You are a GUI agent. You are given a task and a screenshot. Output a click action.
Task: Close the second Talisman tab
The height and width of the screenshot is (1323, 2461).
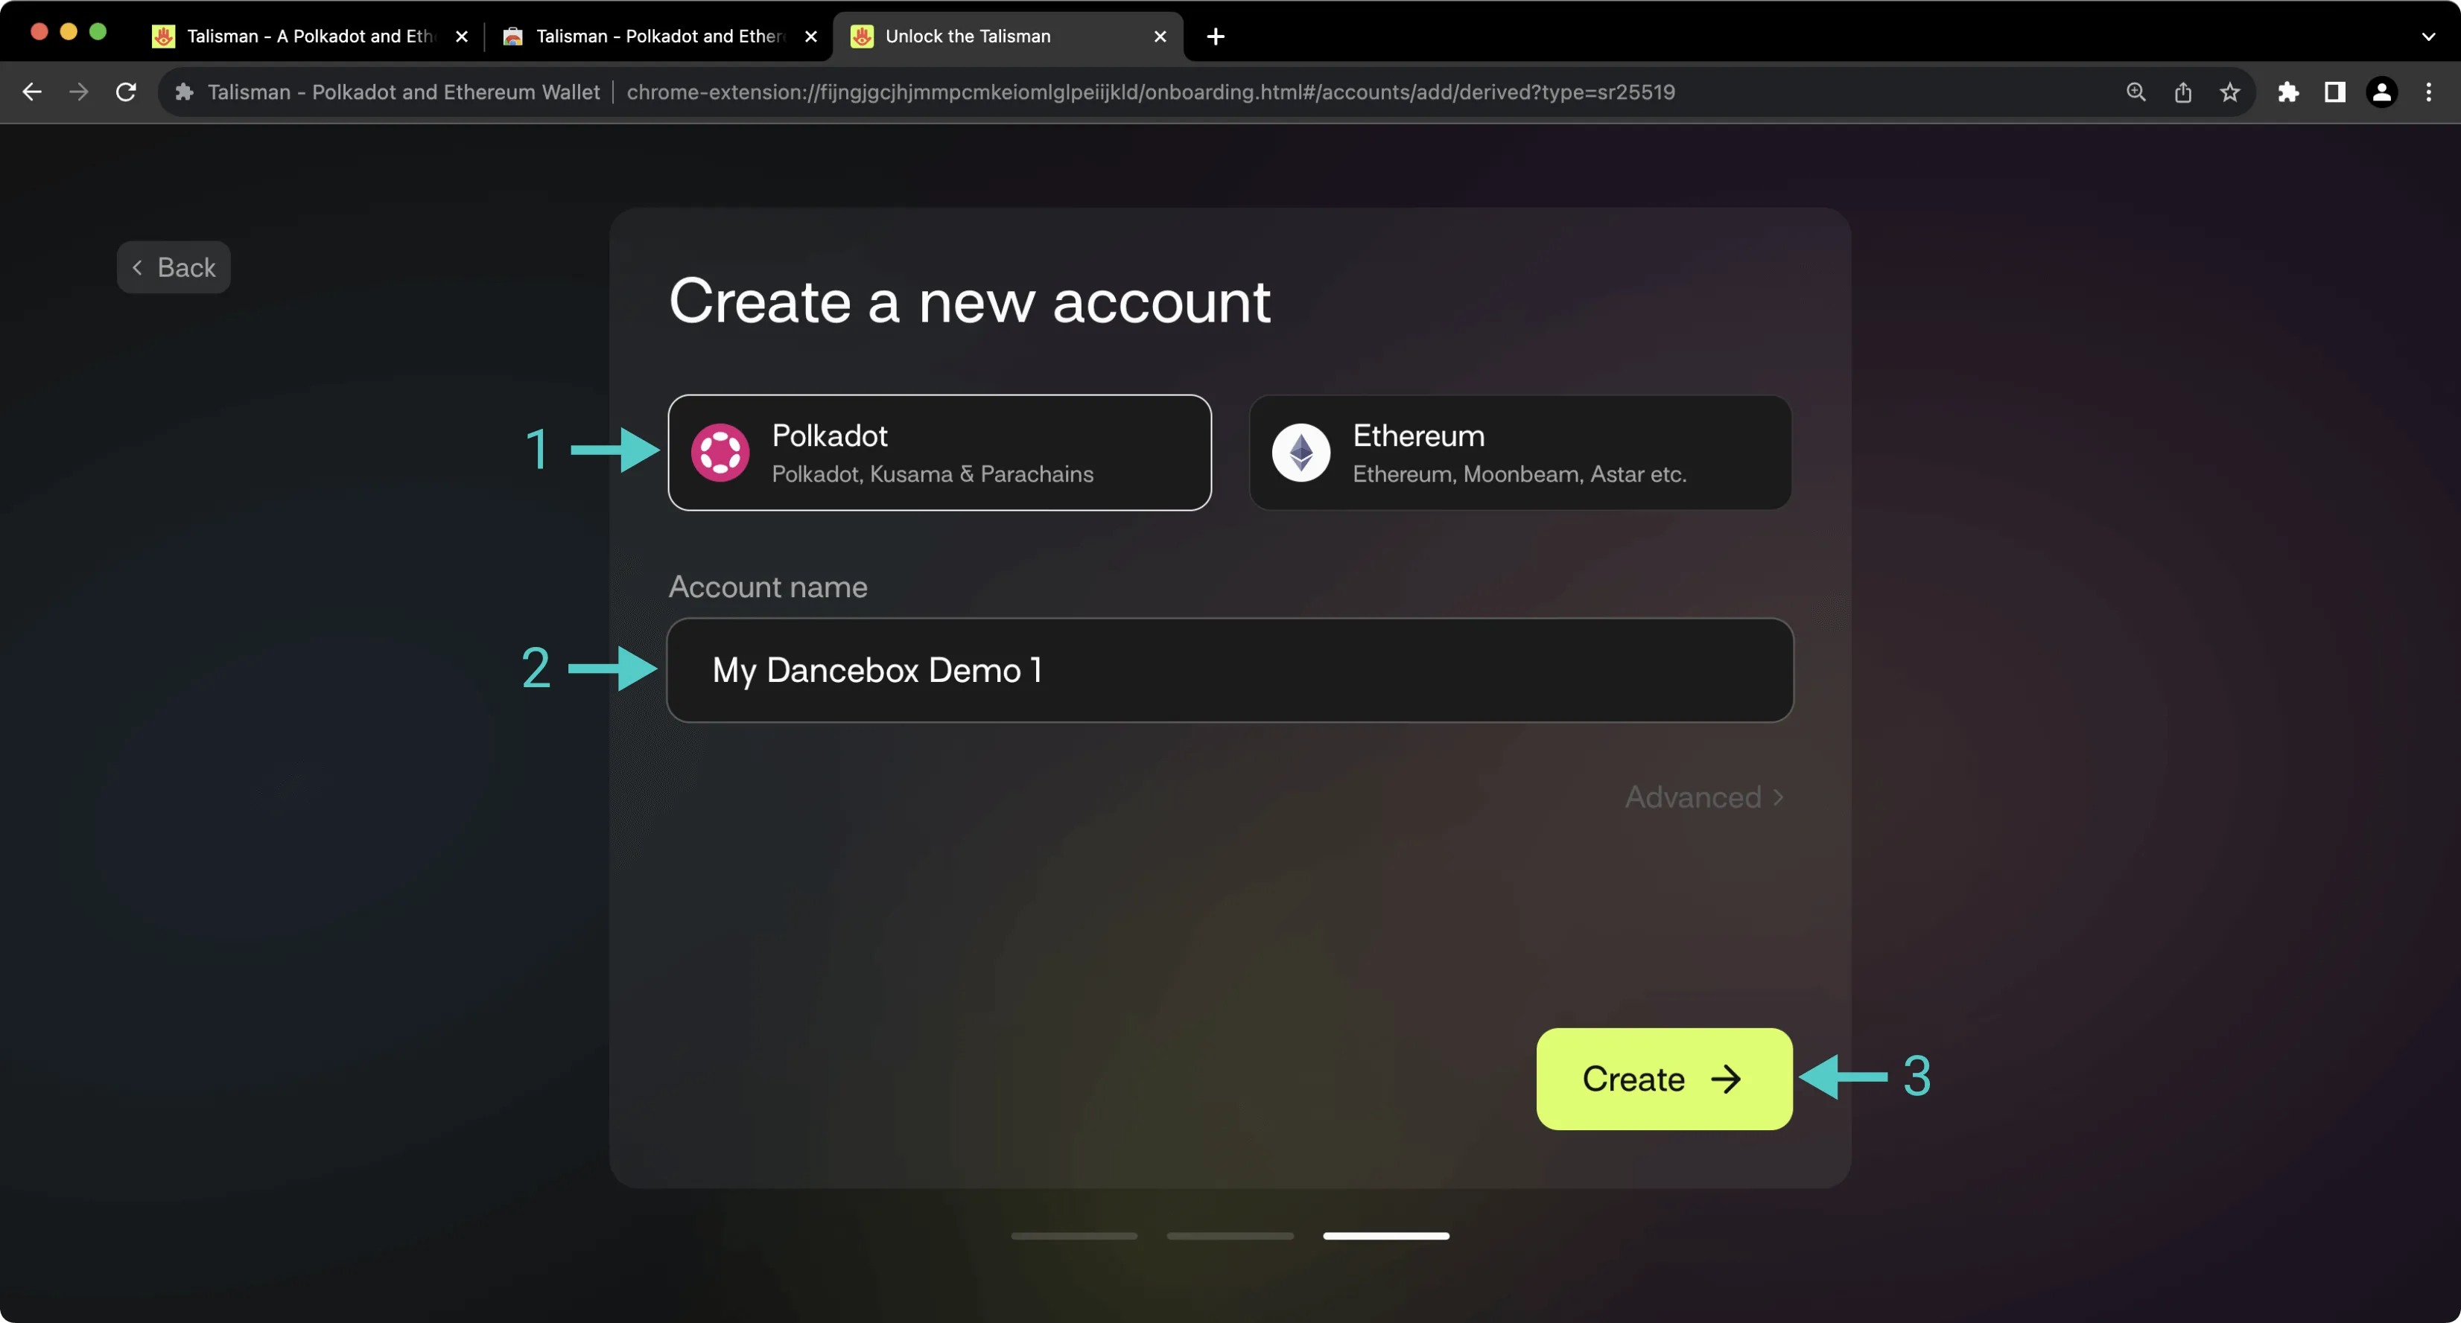(x=811, y=36)
